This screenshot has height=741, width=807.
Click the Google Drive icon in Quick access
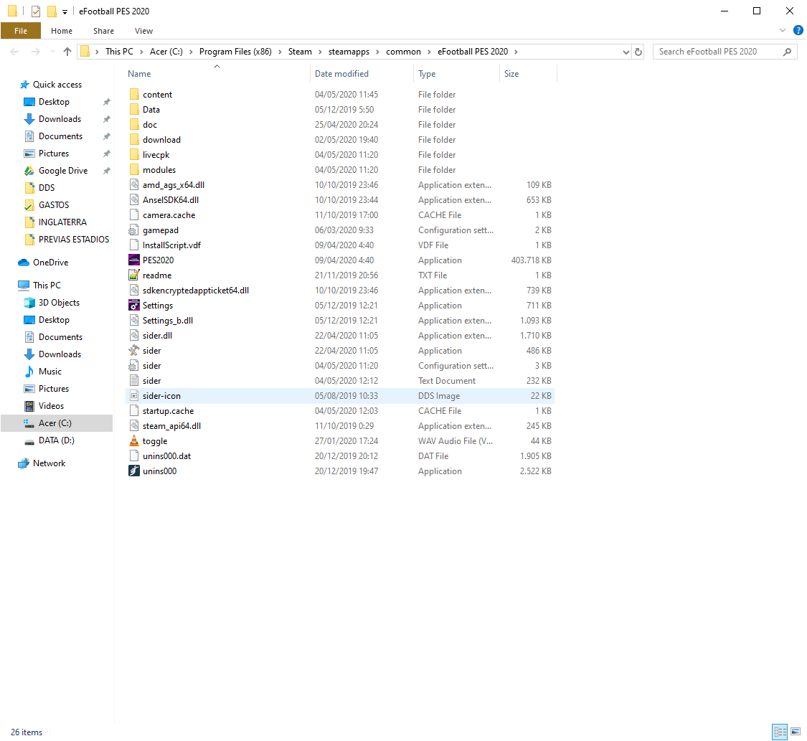[x=29, y=171]
